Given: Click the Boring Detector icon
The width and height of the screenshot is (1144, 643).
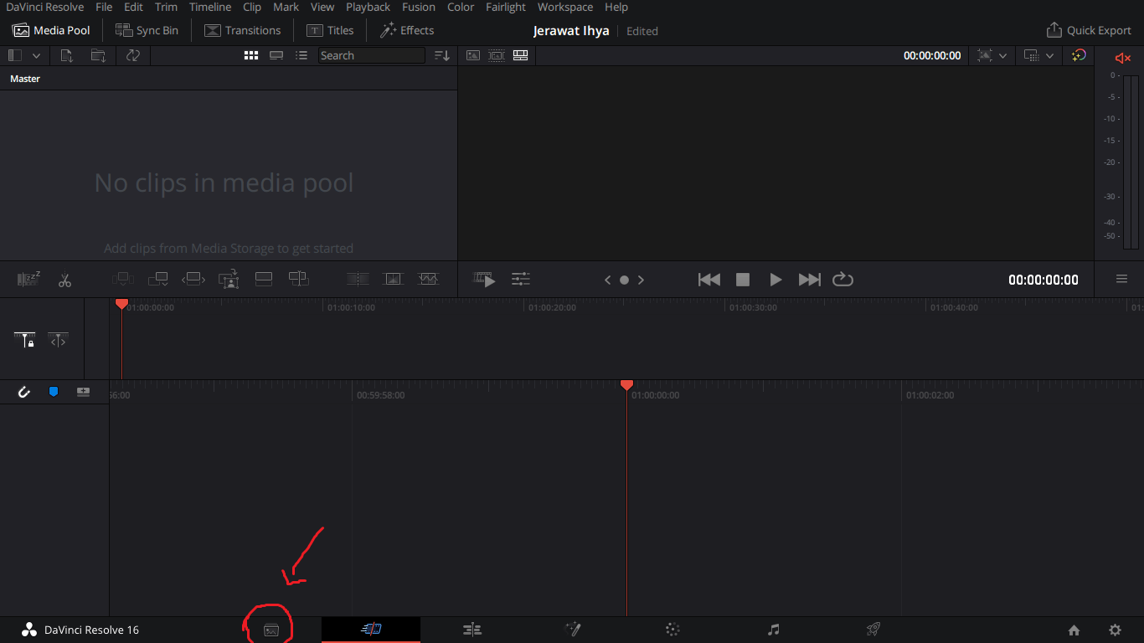Looking at the screenshot, I should tap(29, 279).
